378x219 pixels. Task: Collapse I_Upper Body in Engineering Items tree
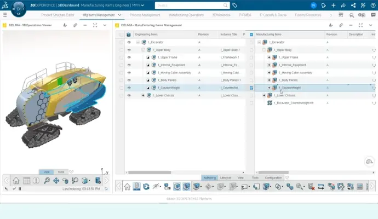click(x=143, y=50)
